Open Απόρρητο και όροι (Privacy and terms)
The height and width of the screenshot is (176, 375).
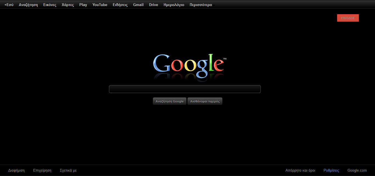click(x=300, y=170)
